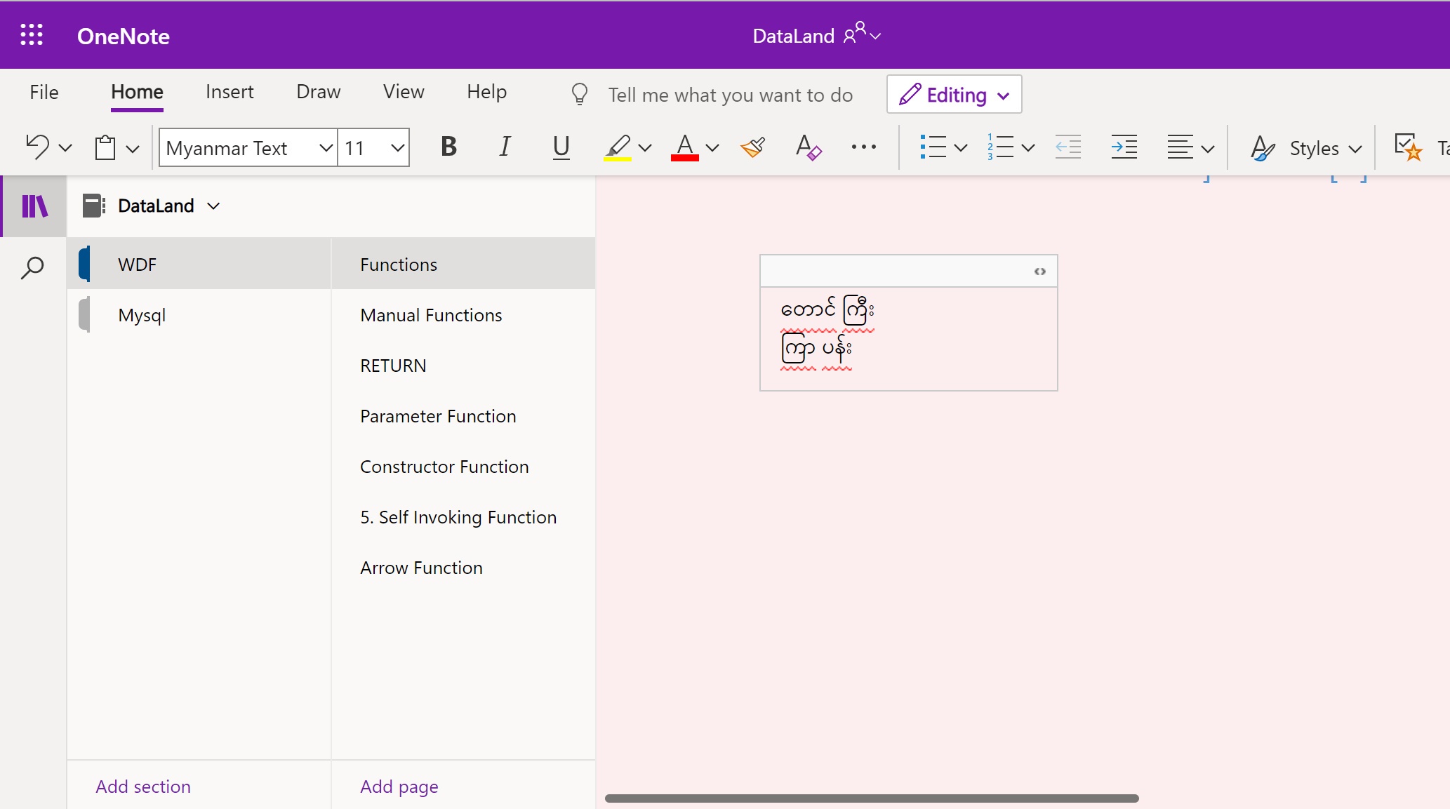
Task: Expand DataLand notebook list chevron
Action: tap(213, 206)
